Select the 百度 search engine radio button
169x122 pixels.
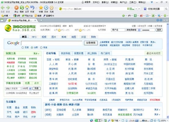click(23, 48)
